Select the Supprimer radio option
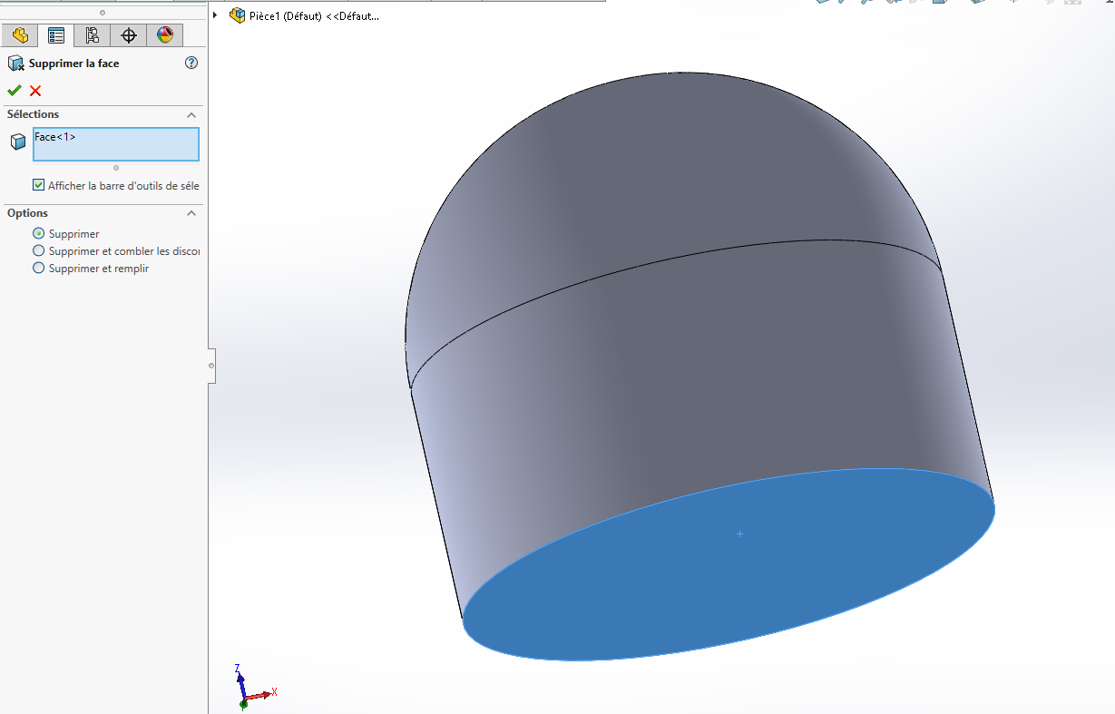The width and height of the screenshot is (1115, 714). click(38, 234)
